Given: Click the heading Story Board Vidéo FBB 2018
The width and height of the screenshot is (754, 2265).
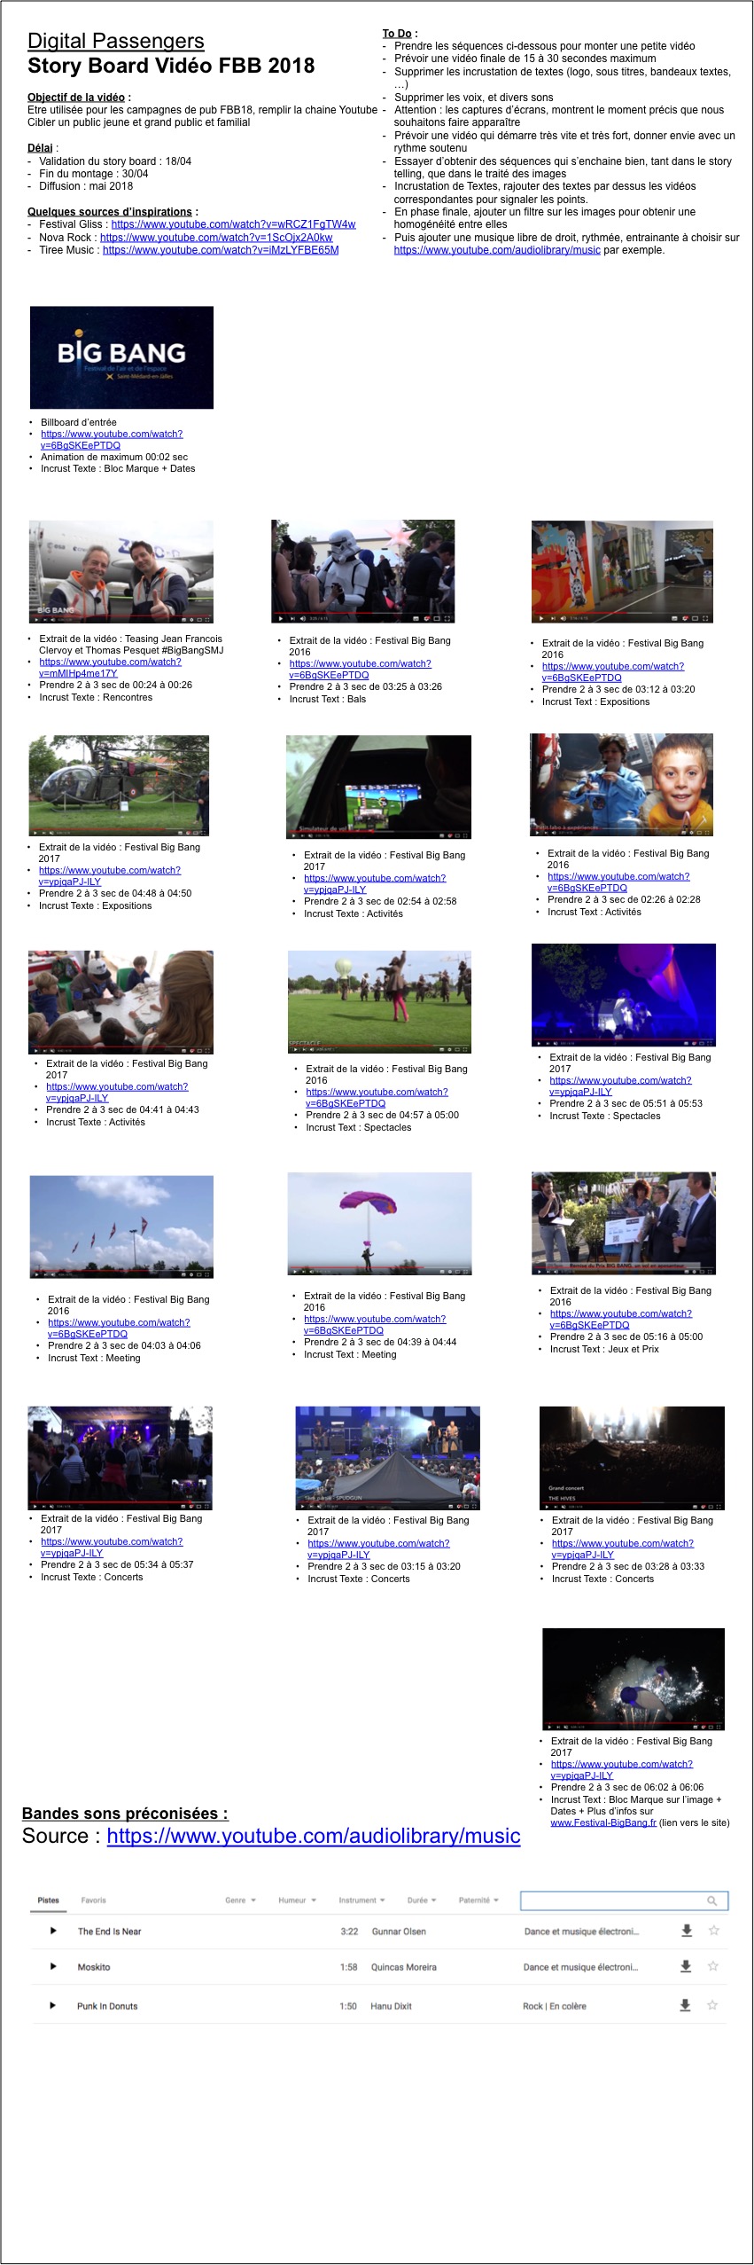Looking at the screenshot, I should [x=171, y=66].
